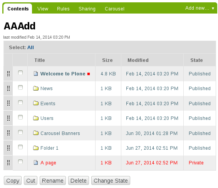
Task: Click the News folder icon
Action: click(x=36, y=88)
